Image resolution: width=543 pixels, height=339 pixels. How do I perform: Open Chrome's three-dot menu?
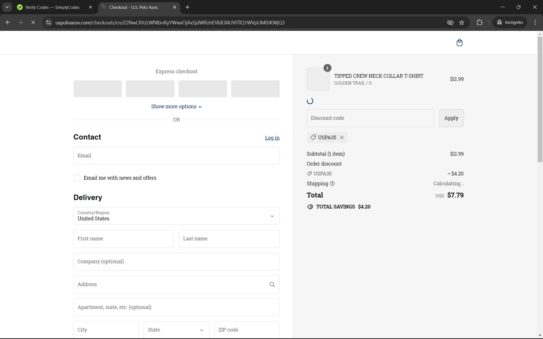pos(535,22)
